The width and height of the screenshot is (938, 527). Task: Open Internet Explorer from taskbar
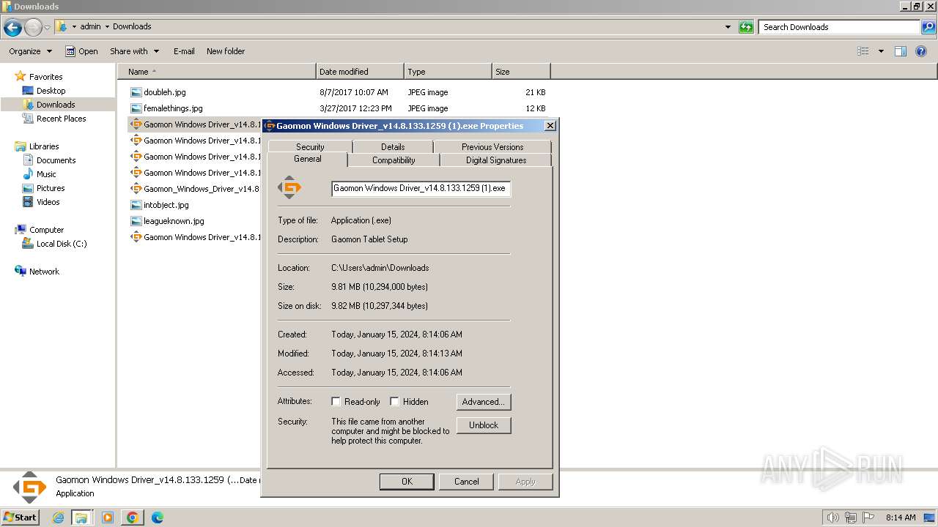tap(59, 517)
